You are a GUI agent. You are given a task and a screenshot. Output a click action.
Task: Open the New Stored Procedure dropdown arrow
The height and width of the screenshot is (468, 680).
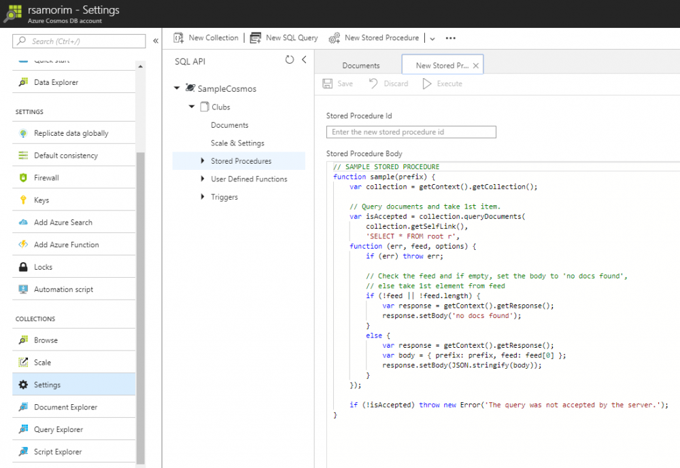click(432, 38)
